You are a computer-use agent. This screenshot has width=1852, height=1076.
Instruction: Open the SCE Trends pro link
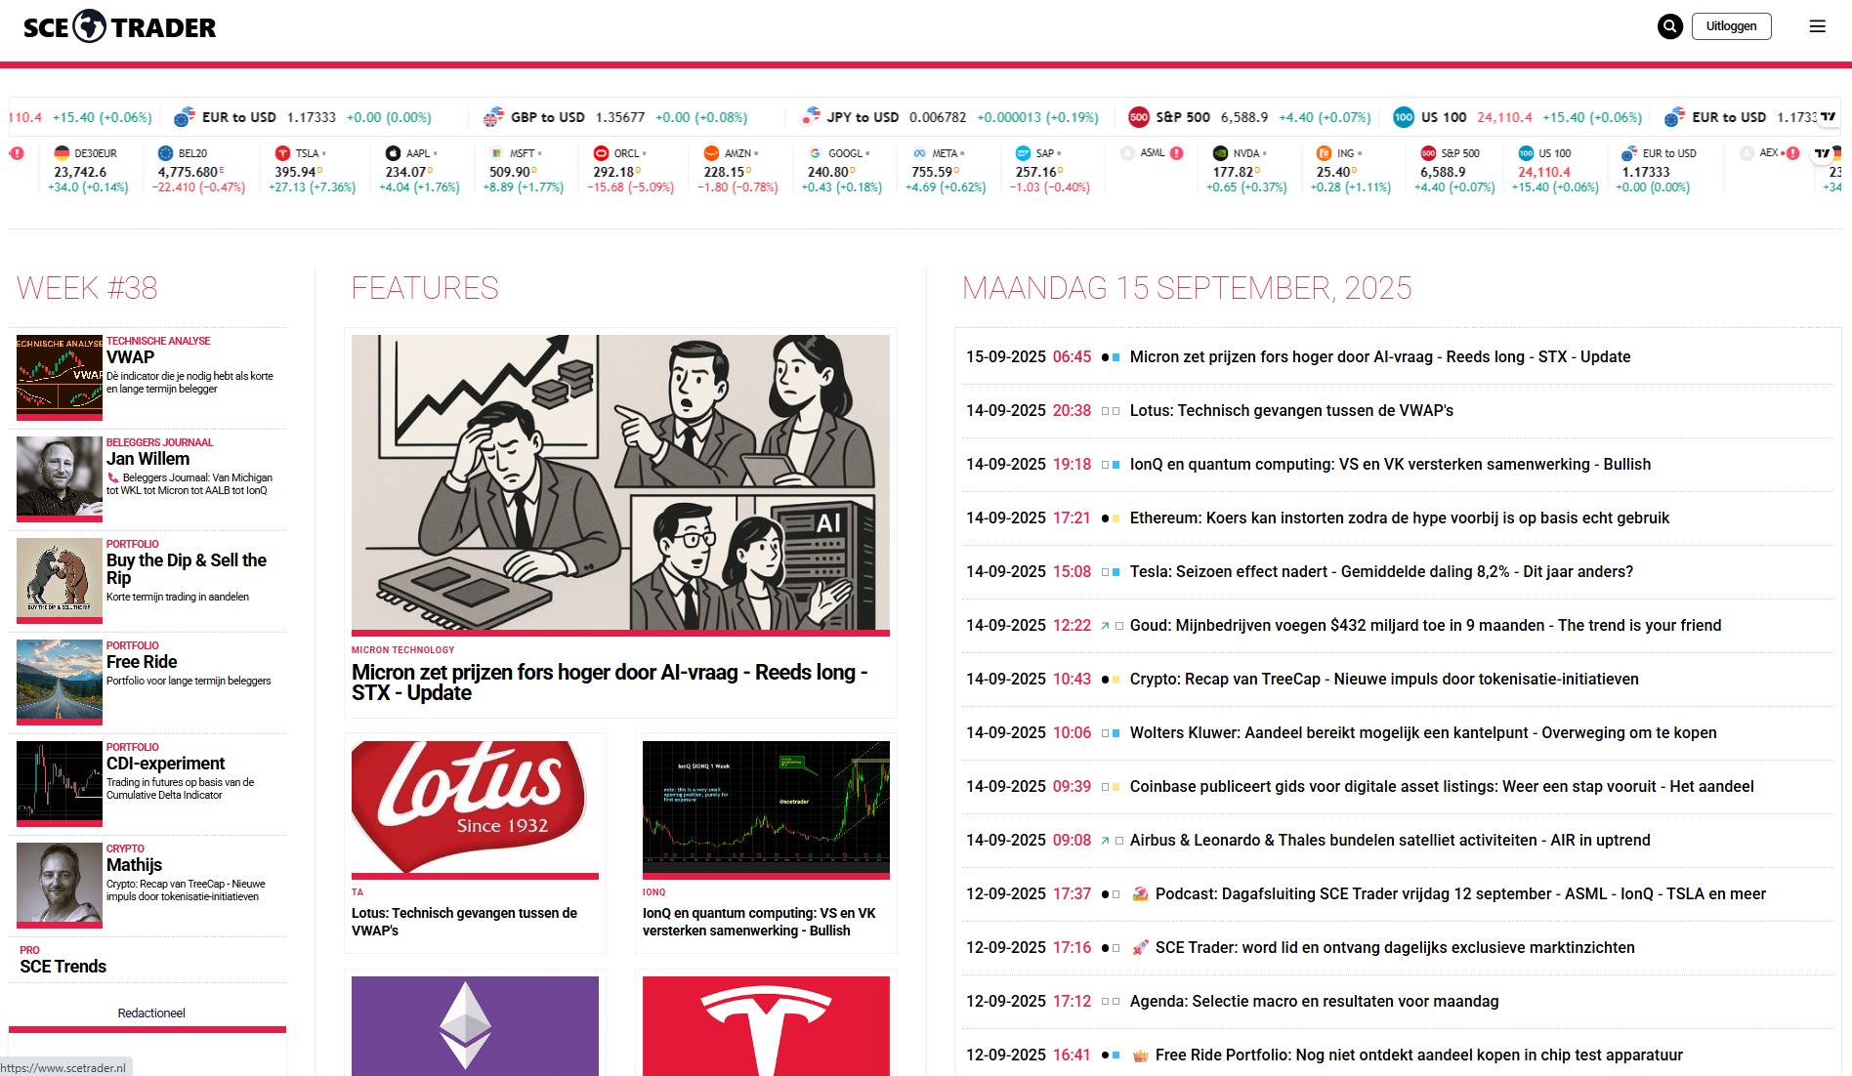click(63, 967)
